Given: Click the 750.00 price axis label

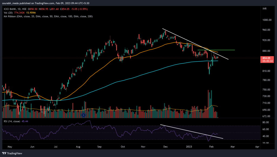Looking at the screenshot, I should tap(266, 89).
